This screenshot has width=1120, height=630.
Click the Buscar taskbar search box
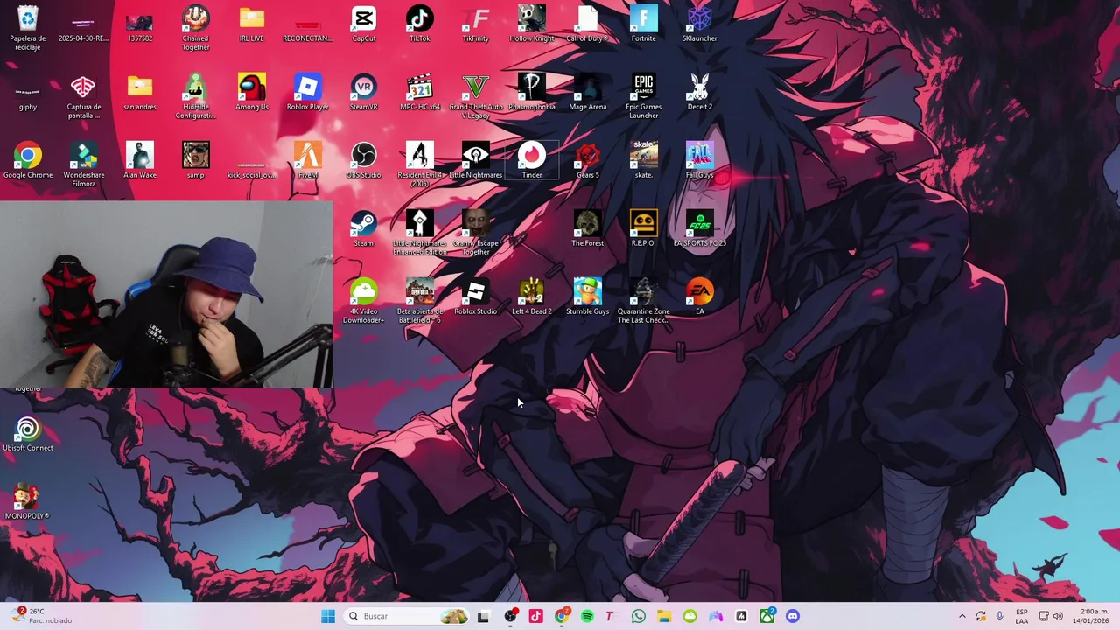point(408,616)
